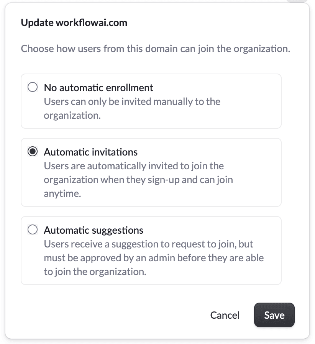Screen dimensions: 315x344
Task: Click the Automatic suggestions option card
Action: click(x=151, y=250)
